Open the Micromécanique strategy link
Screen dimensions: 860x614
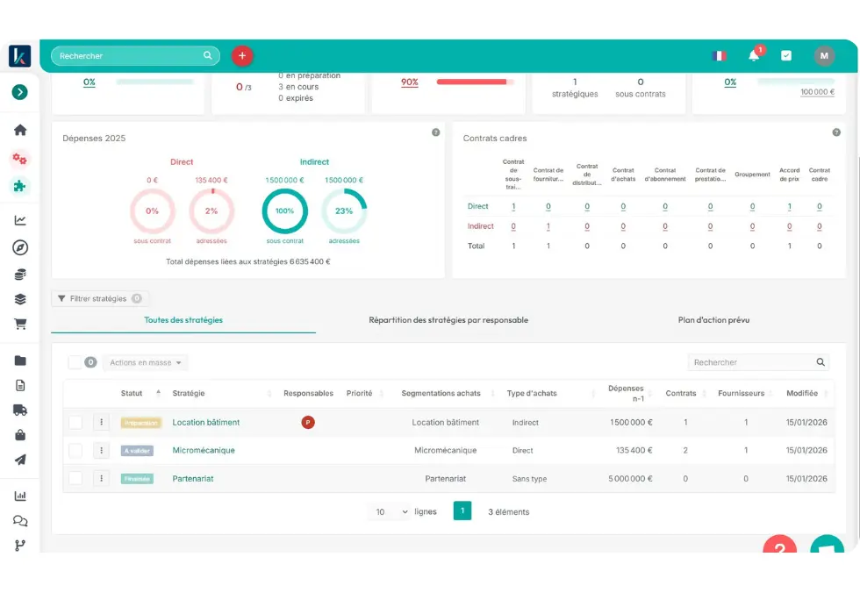pyautogui.click(x=204, y=451)
